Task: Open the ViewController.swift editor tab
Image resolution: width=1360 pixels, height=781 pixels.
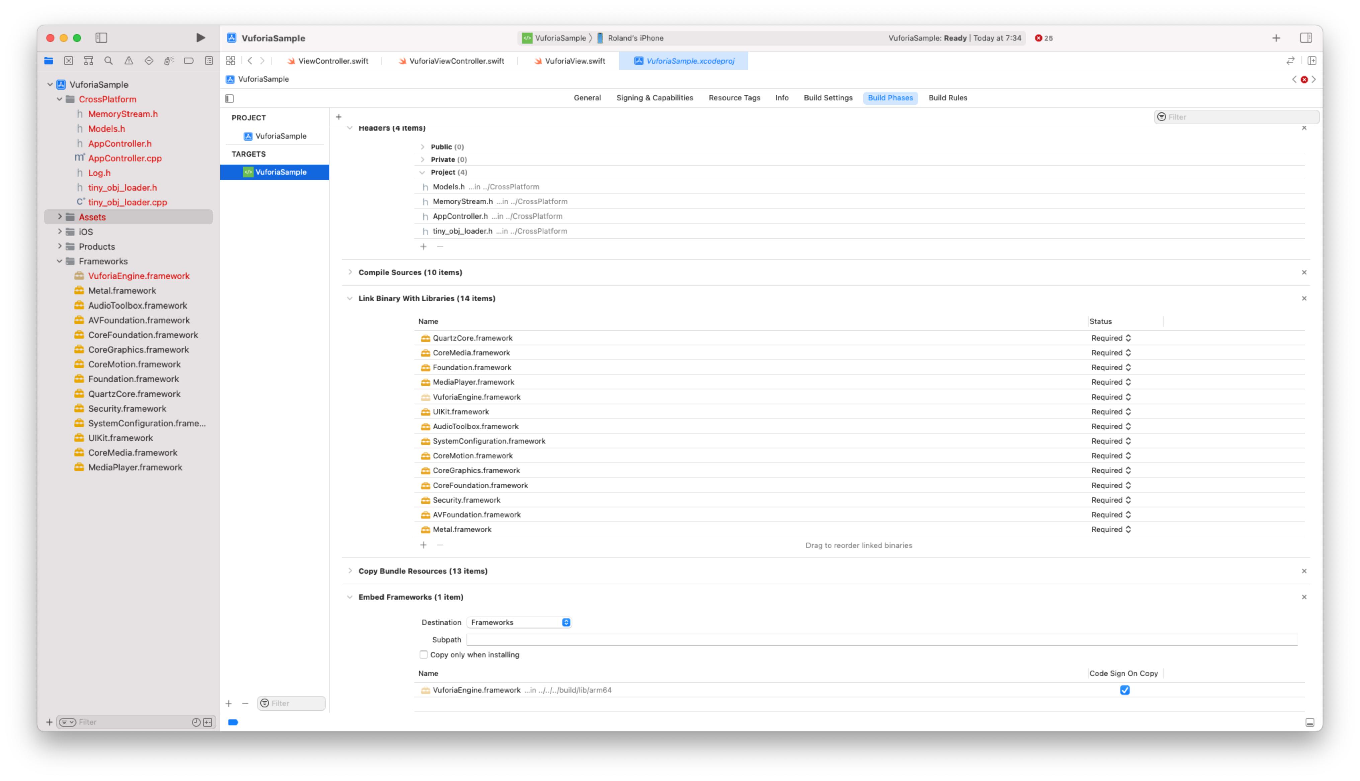Action: (333, 61)
